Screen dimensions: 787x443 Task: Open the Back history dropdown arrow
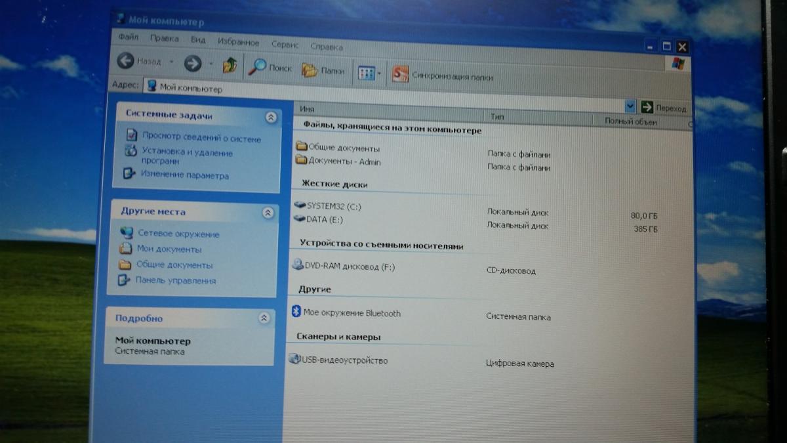(x=171, y=63)
